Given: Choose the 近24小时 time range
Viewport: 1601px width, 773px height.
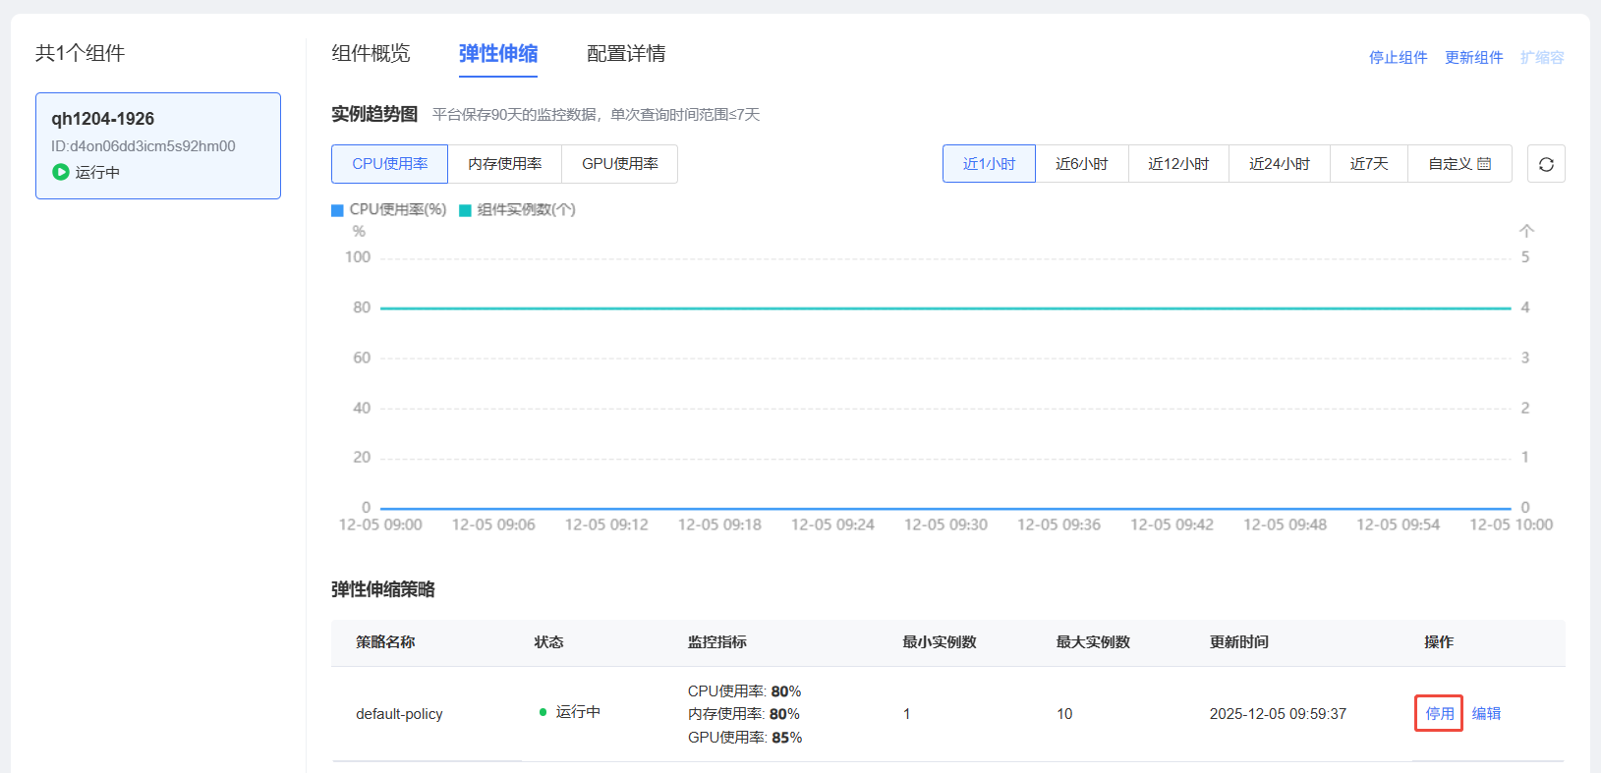Looking at the screenshot, I should pos(1279,164).
